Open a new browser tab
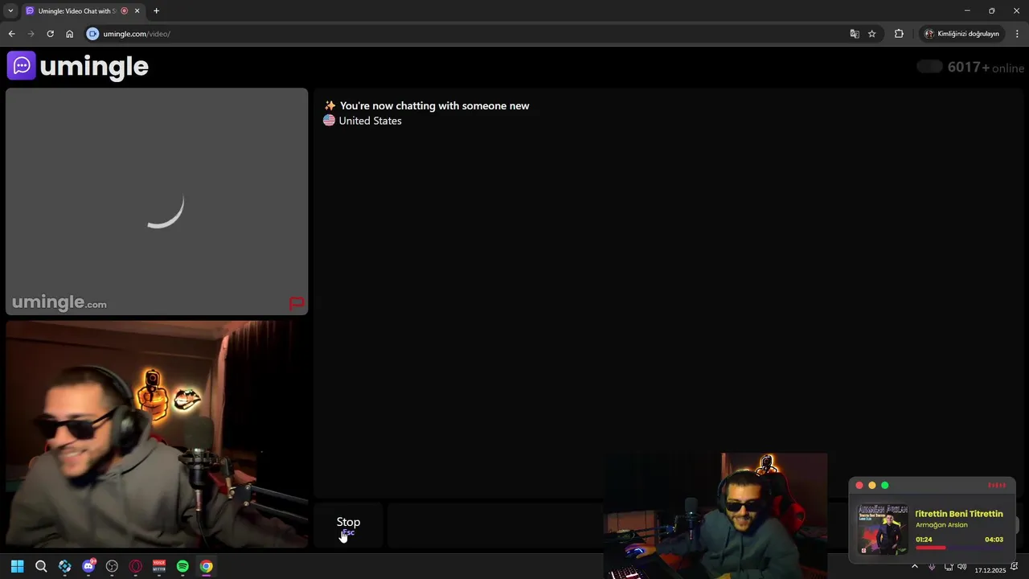 [x=156, y=11]
